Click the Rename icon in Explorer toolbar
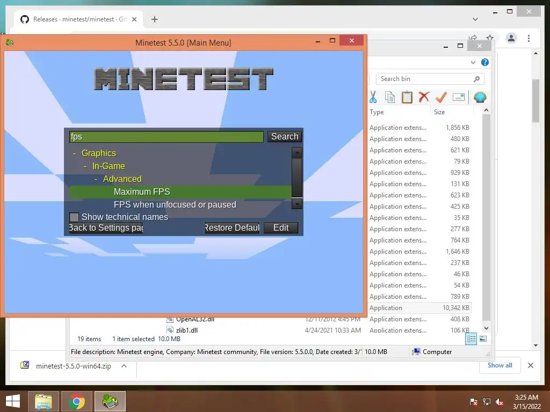The width and height of the screenshot is (550, 412). pyautogui.click(x=459, y=97)
